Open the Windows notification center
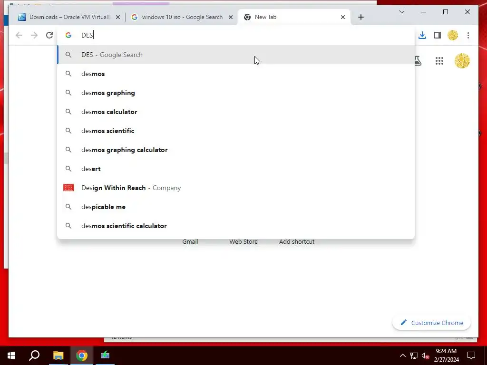 471,355
